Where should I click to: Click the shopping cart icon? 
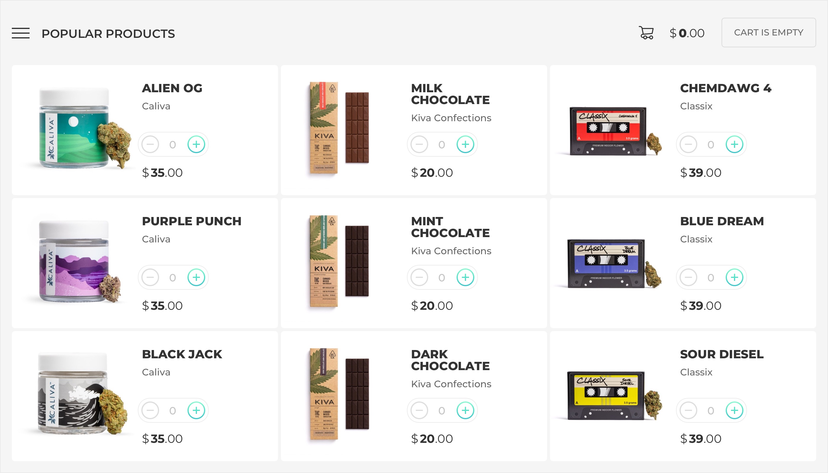[646, 33]
